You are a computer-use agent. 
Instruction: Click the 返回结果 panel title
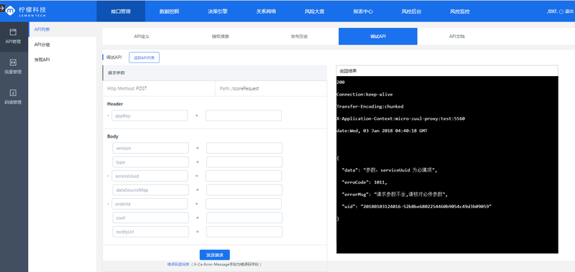[348, 71]
